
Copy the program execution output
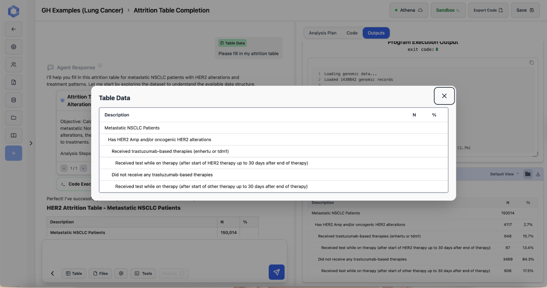tap(531, 63)
